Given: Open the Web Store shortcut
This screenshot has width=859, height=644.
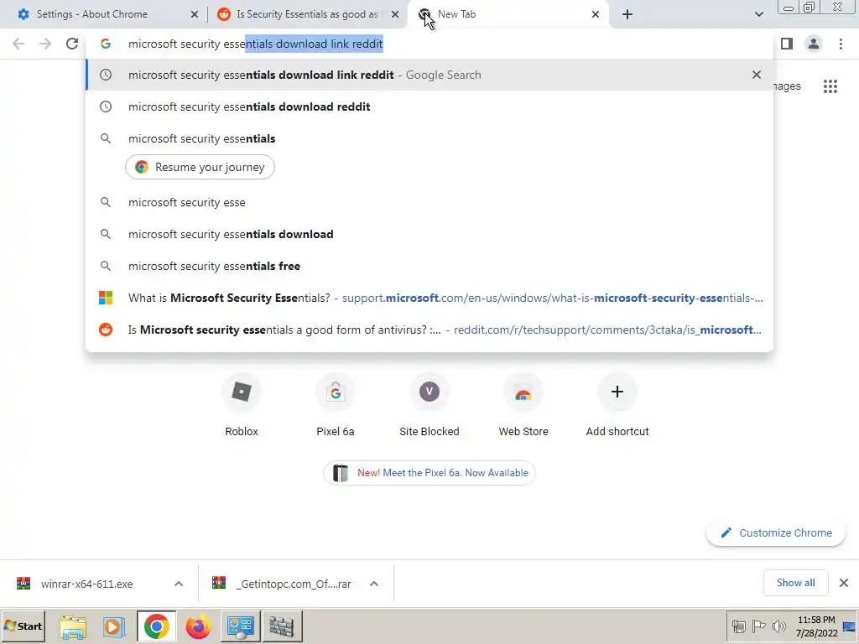Looking at the screenshot, I should click(x=523, y=407).
